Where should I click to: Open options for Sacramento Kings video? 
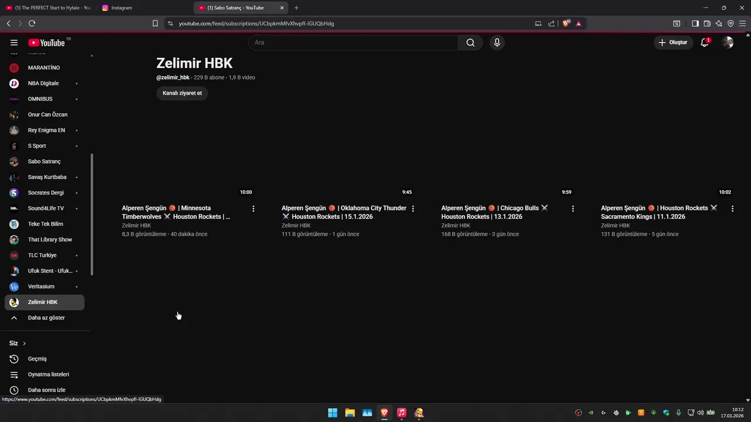[x=732, y=209]
